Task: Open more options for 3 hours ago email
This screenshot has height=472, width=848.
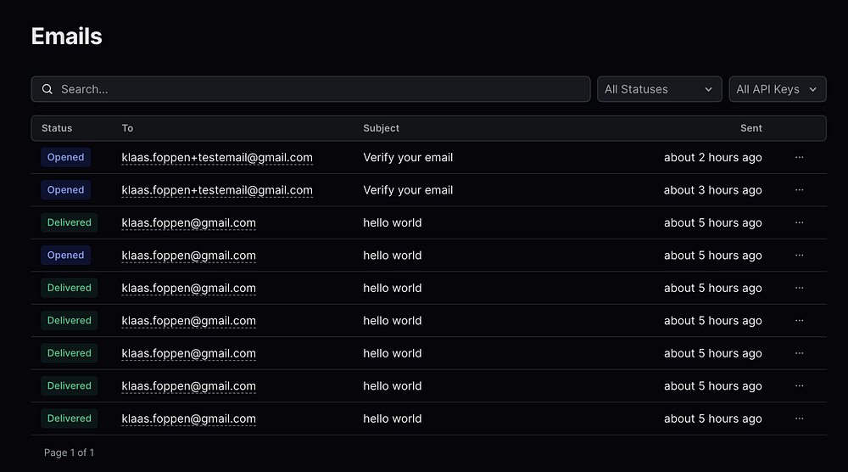Action: pos(800,190)
